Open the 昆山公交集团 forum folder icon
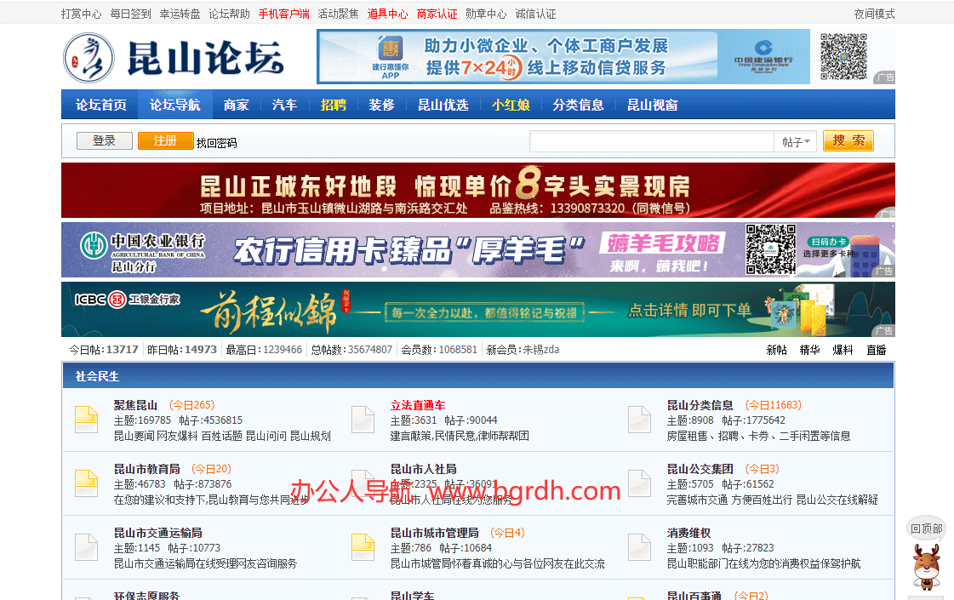This screenshot has height=600, width=954. tap(639, 483)
